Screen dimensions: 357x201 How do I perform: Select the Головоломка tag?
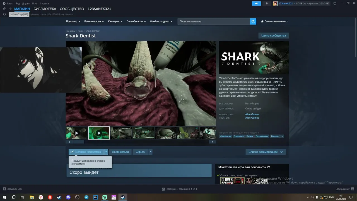[x=262, y=136]
